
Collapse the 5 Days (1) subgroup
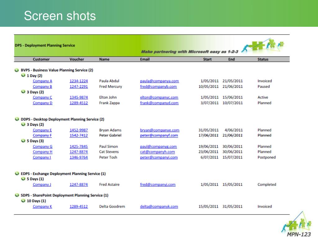click(23, 179)
